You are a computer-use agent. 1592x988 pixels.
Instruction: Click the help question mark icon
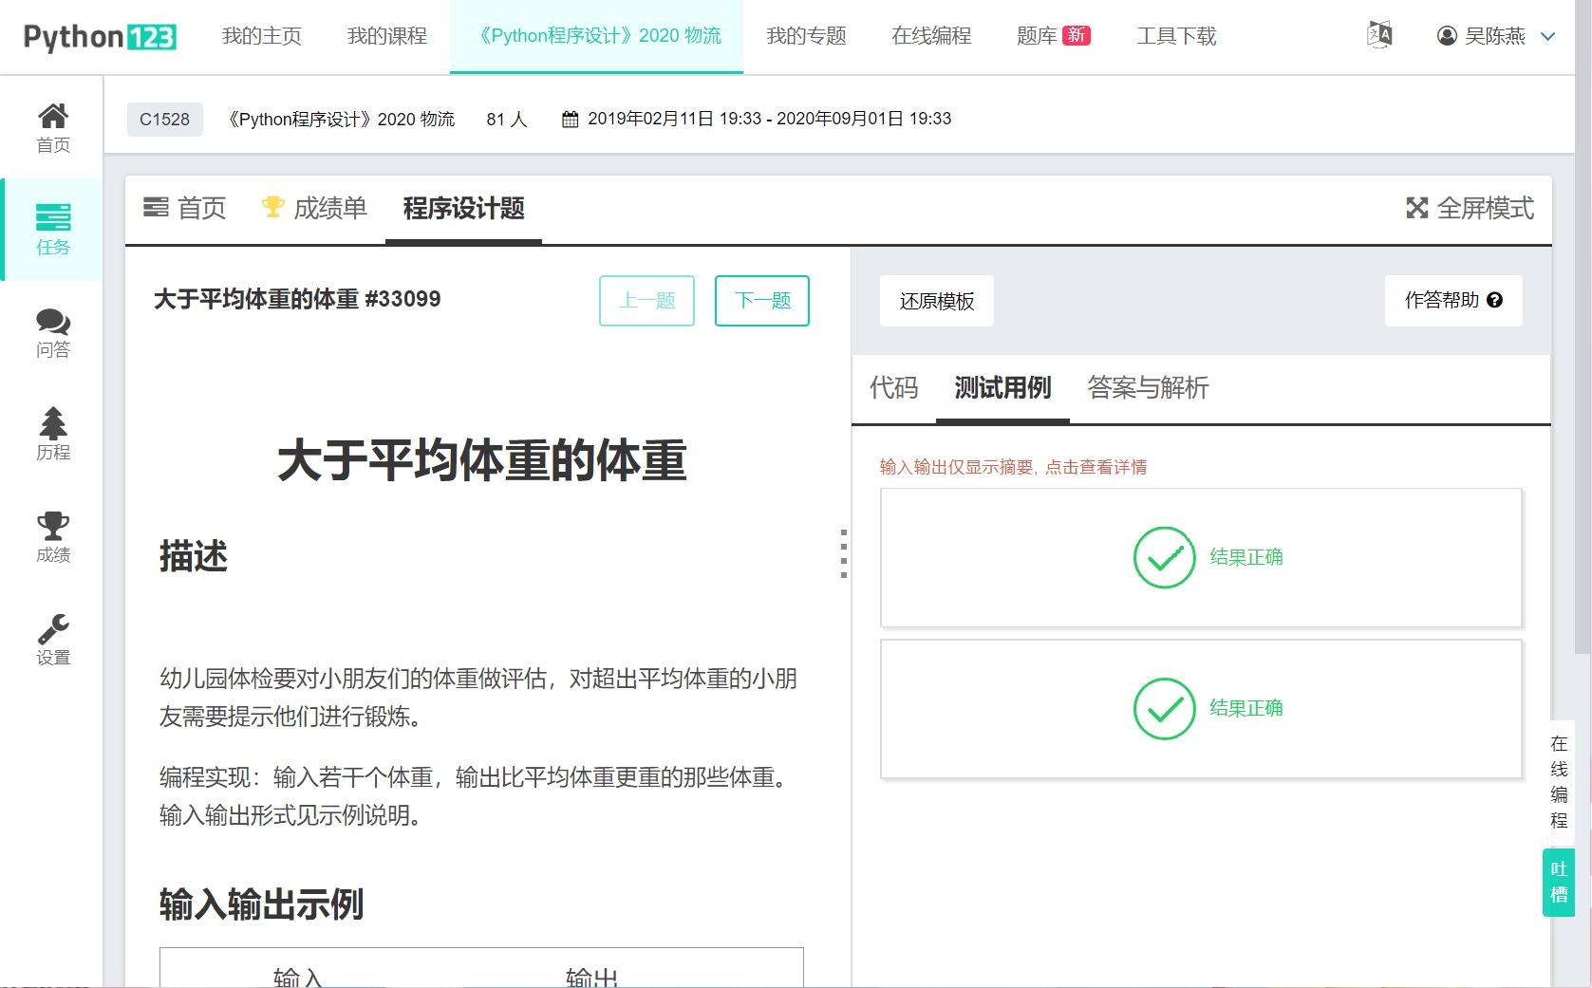click(x=1495, y=300)
